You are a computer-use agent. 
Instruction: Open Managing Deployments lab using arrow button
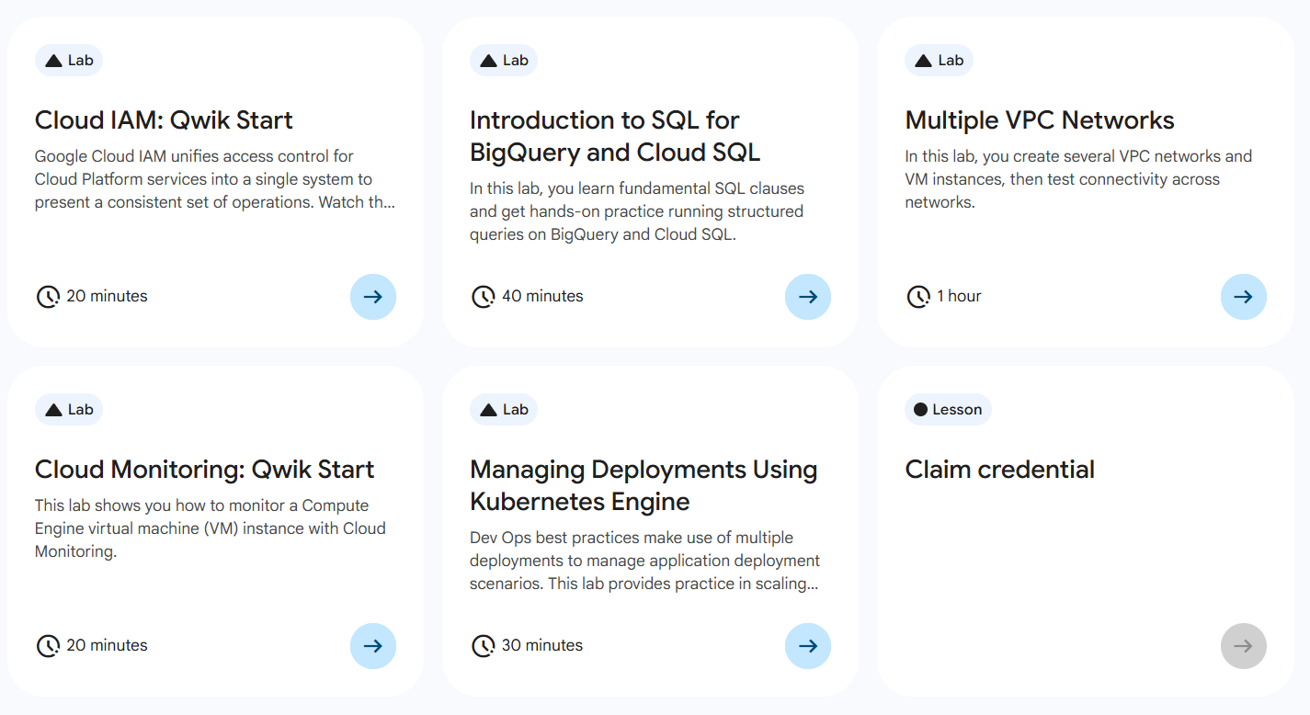point(808,646)
